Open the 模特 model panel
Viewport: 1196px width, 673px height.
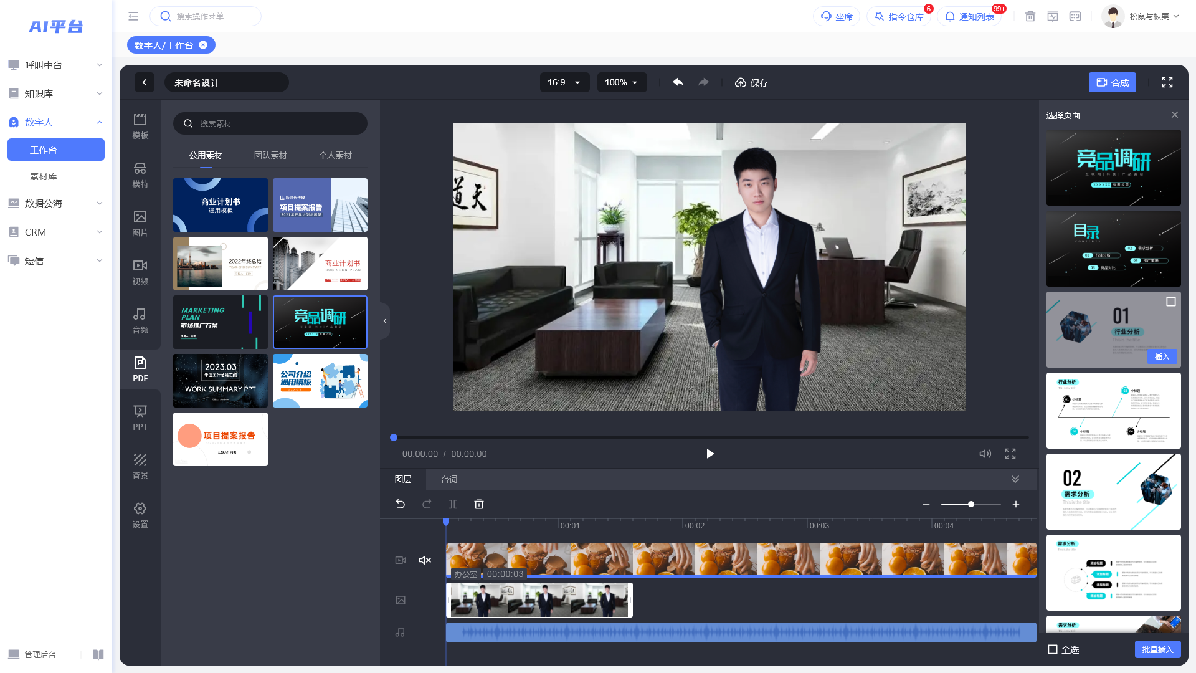pyautogui.click(x=140, y=175)
